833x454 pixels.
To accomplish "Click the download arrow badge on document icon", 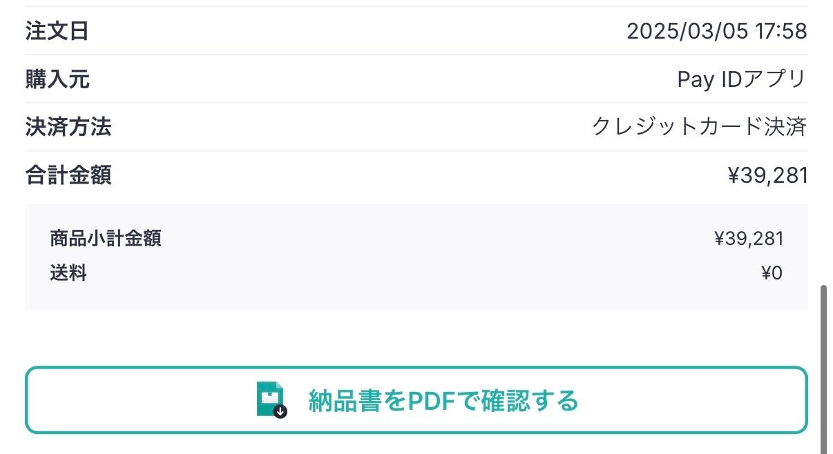I will coord(280,411).
